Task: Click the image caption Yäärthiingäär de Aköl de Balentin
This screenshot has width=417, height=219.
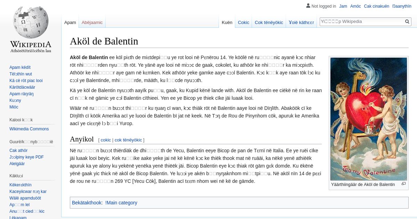Action: pos(363,185)
